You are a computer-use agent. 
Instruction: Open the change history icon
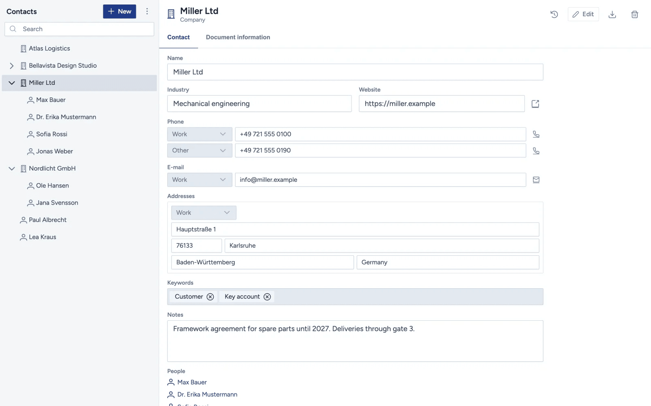tap(554, 15)
